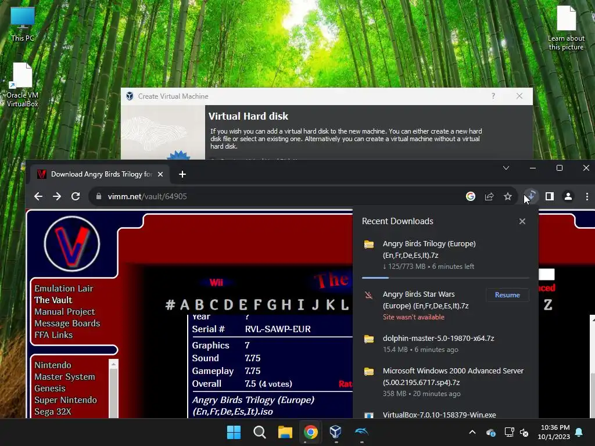
Task: Show dolphin-master 7z in folder
Action: pyautogui.click(x=369, y=339)
